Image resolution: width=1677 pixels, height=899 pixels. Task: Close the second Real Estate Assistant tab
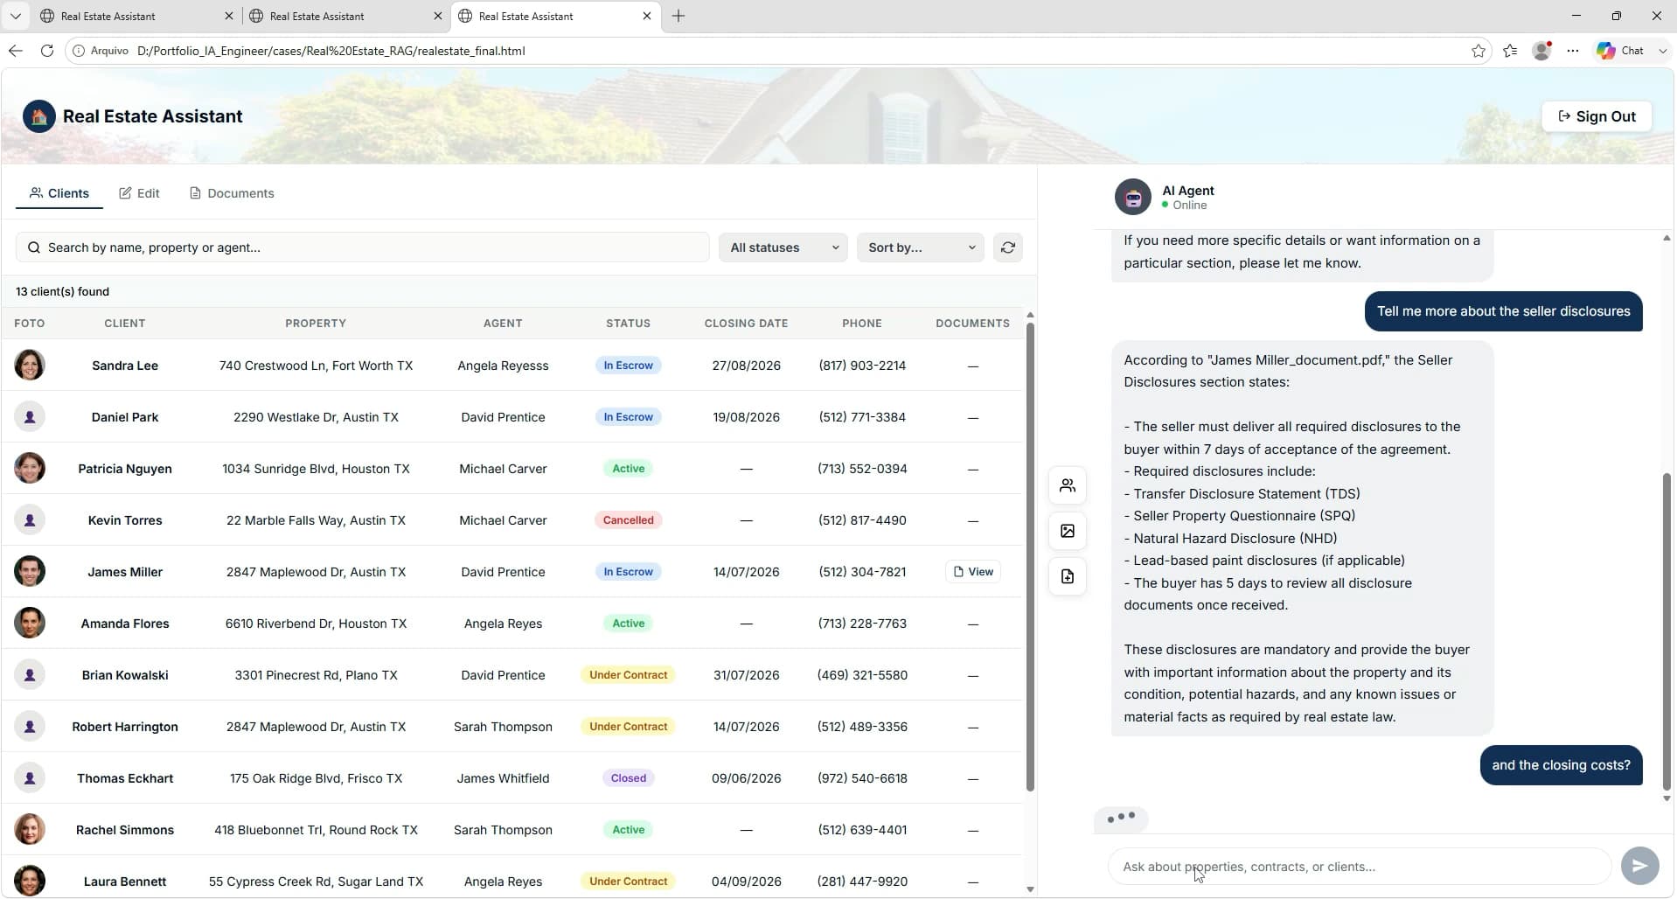[438, 16]
